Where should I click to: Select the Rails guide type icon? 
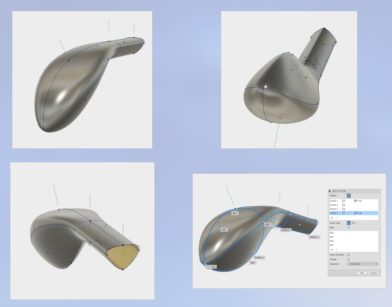point(349,223)
